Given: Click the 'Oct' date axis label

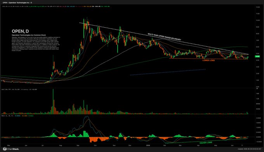Looking at the screenshot, I should [x=95, y=145].
